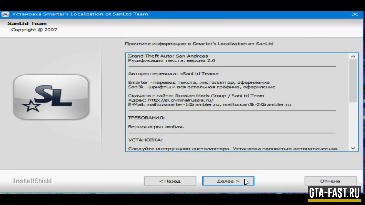Image resolution: width=365 pixels, height=205 pixels.
Task: Click the installer title bar icon
Action: pos(5,14)
